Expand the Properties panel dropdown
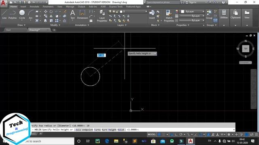This screenshot has width=259, height=145. (183, 25)
